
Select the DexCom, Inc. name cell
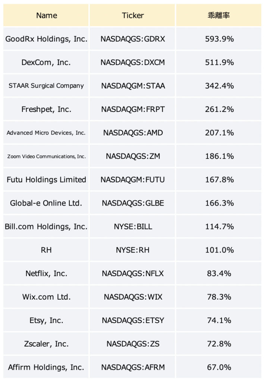tap(46, 62)
